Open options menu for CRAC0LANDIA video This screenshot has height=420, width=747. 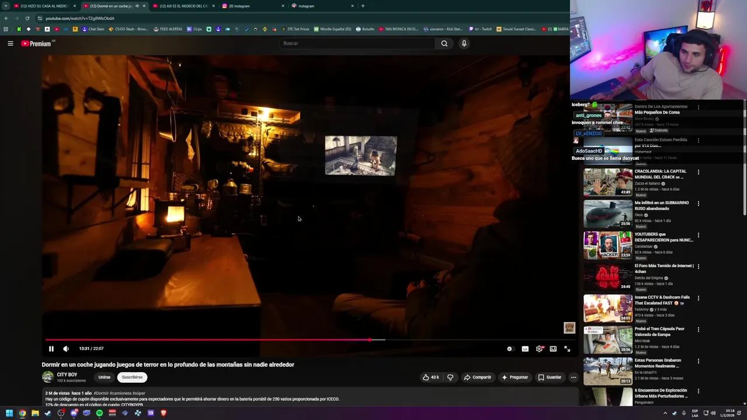(698, 172)
